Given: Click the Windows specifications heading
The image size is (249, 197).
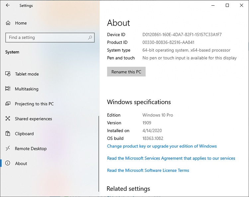Looking at the screenshot, I should pyautogui.click(x=139, y=102).
